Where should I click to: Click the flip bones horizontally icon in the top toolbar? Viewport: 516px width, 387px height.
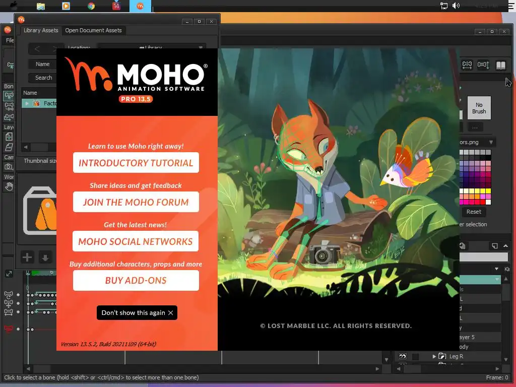point(467,65)
